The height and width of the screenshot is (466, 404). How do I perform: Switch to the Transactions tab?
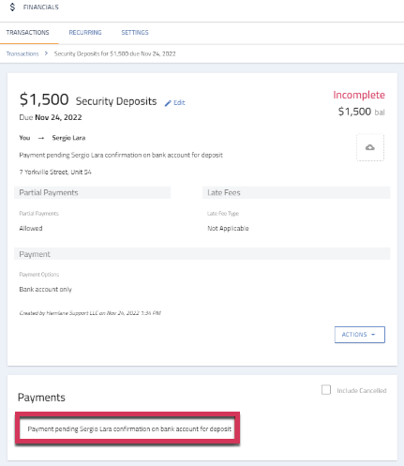(x=27, y=33)
